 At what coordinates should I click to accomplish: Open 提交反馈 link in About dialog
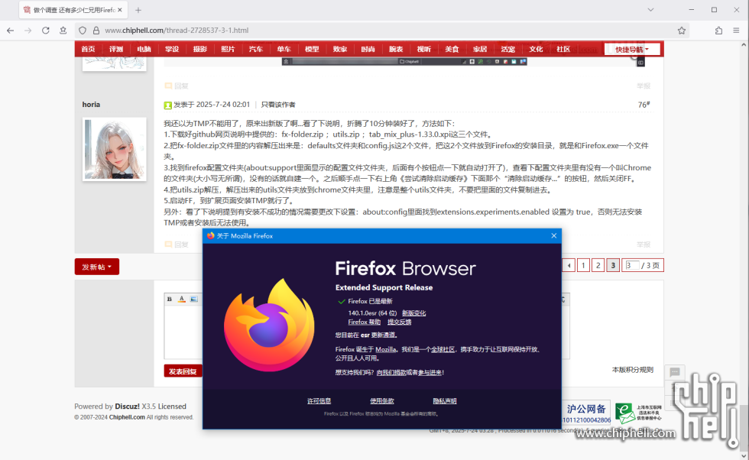point(399,322)
